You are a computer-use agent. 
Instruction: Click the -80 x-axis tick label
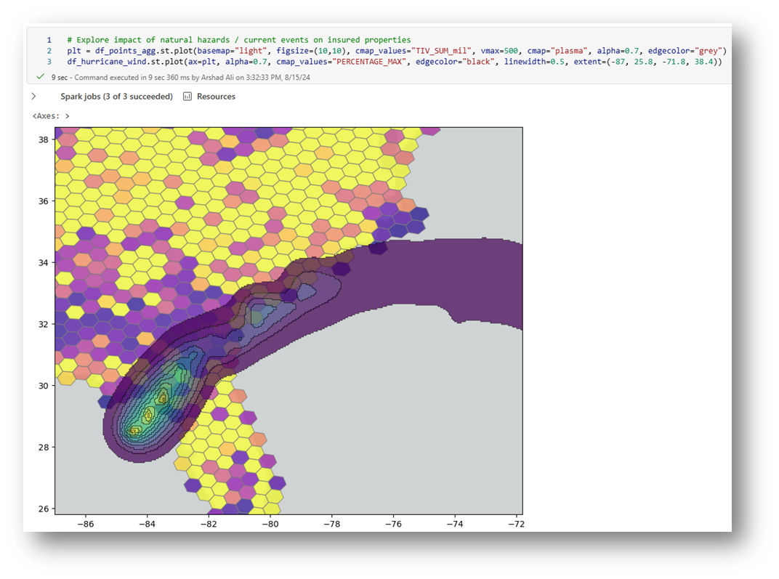pos(270,523)
